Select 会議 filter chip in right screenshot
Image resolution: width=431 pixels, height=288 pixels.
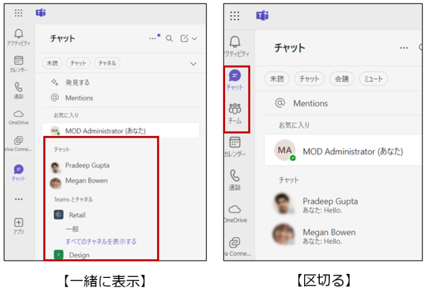point(342,79)
